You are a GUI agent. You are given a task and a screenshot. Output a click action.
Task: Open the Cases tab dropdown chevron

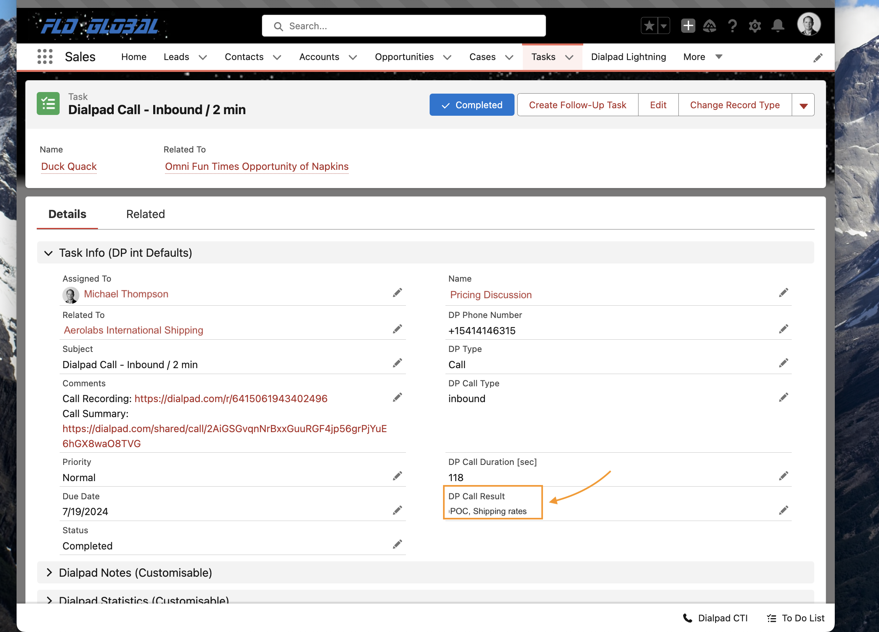509,57
